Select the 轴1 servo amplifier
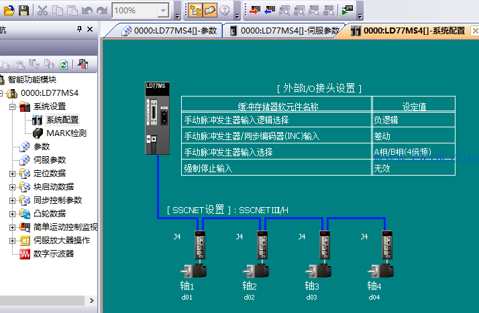Image resolution: width=479 pixels, height=313 pixels. pos(200,245)
